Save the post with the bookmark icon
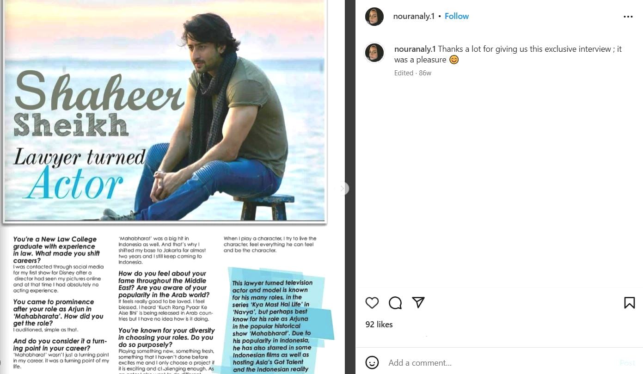Viewport: 643px width, 374px height. (629, 303)
